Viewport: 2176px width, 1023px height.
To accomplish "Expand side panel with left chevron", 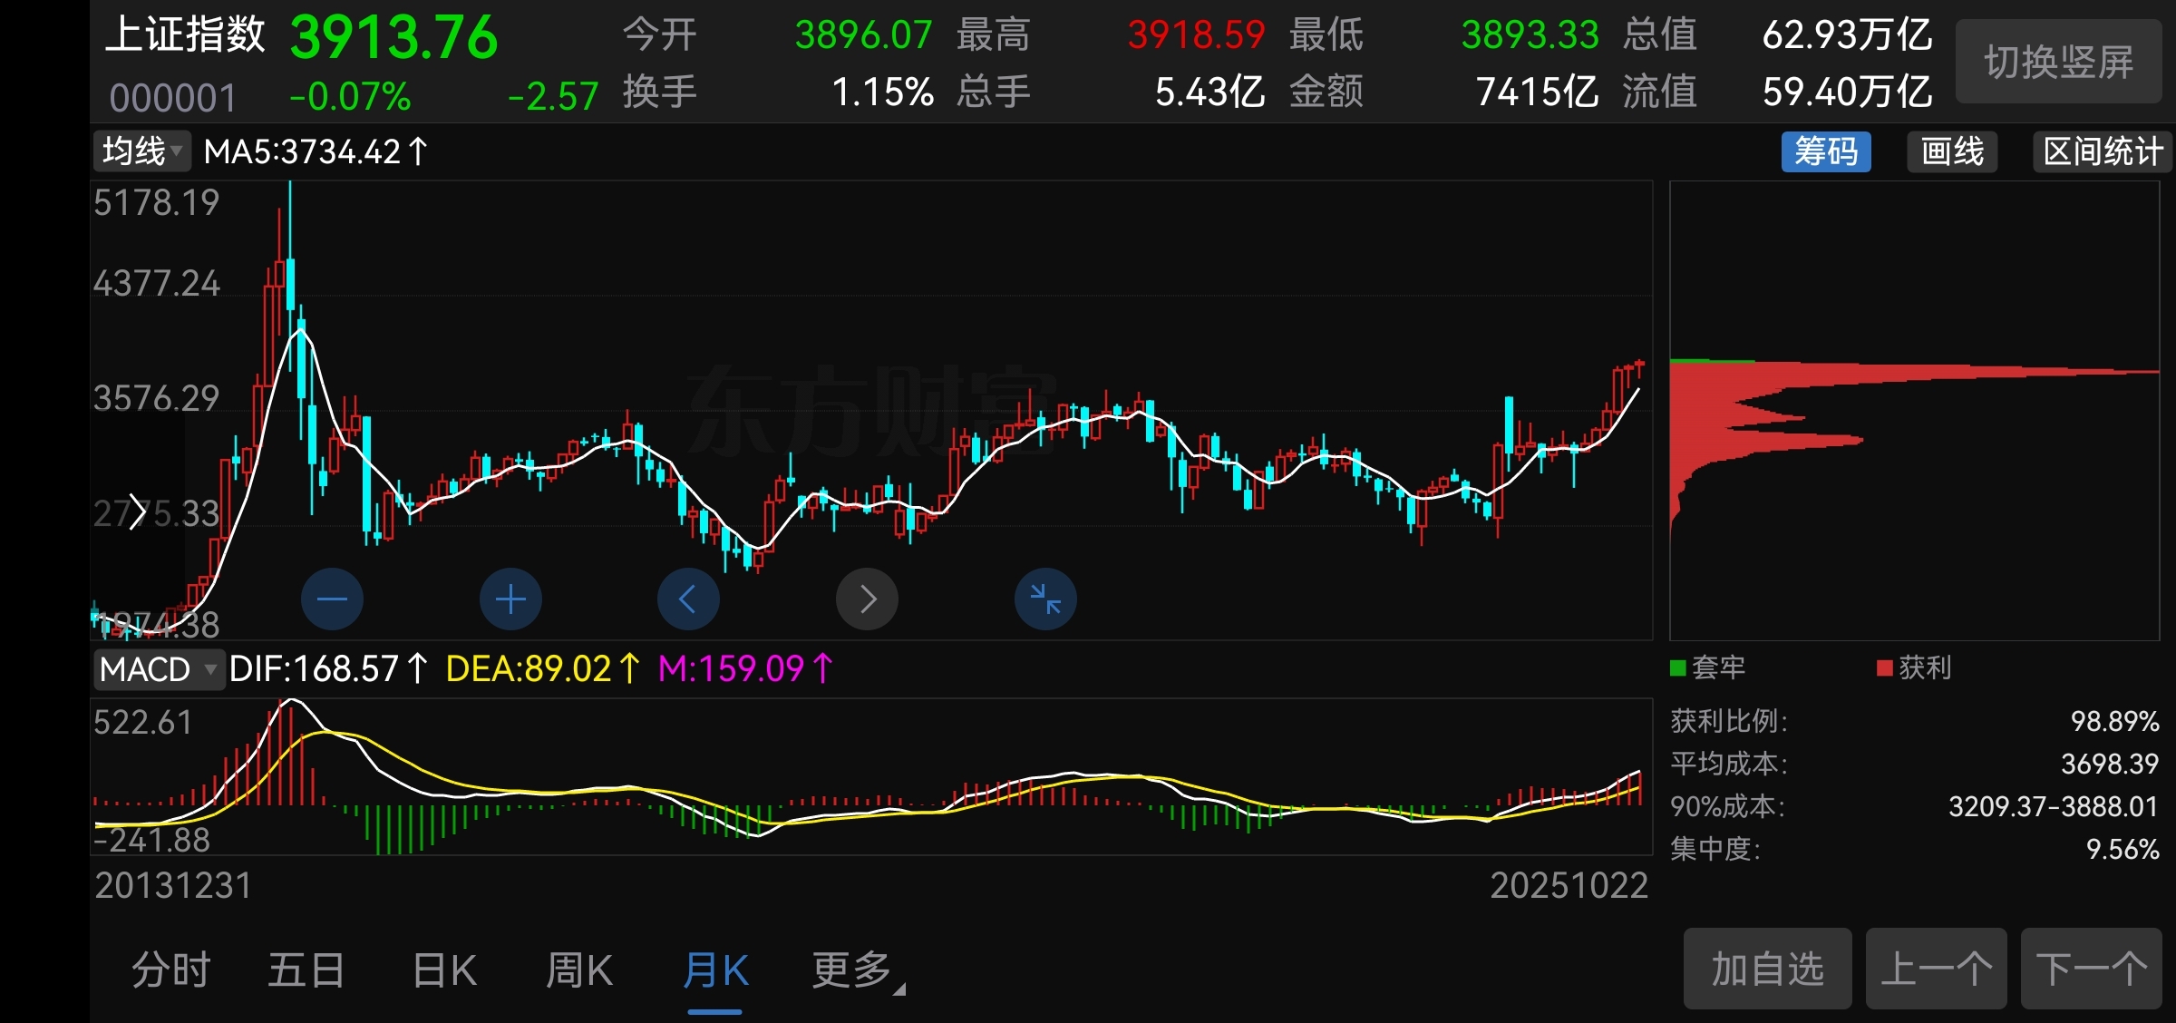I will point(136,512).
